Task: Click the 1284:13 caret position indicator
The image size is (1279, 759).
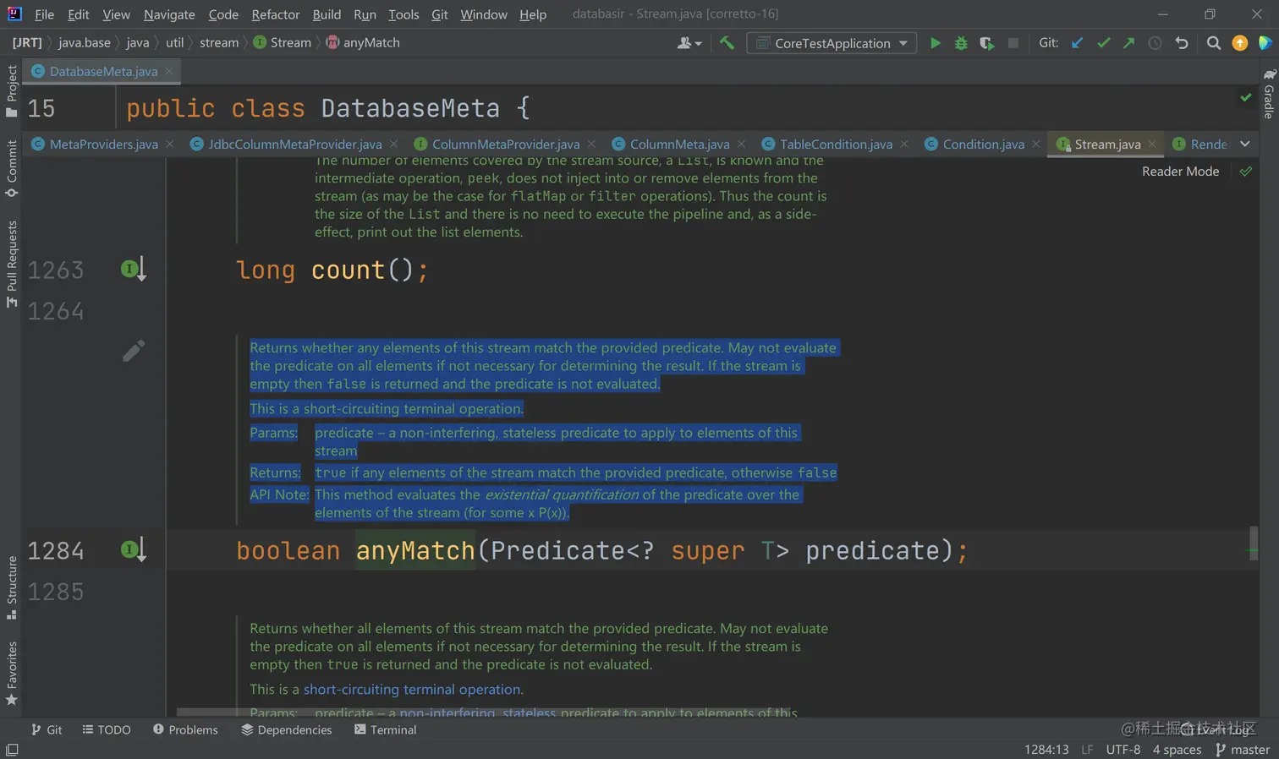Action: pos(1046,751)
